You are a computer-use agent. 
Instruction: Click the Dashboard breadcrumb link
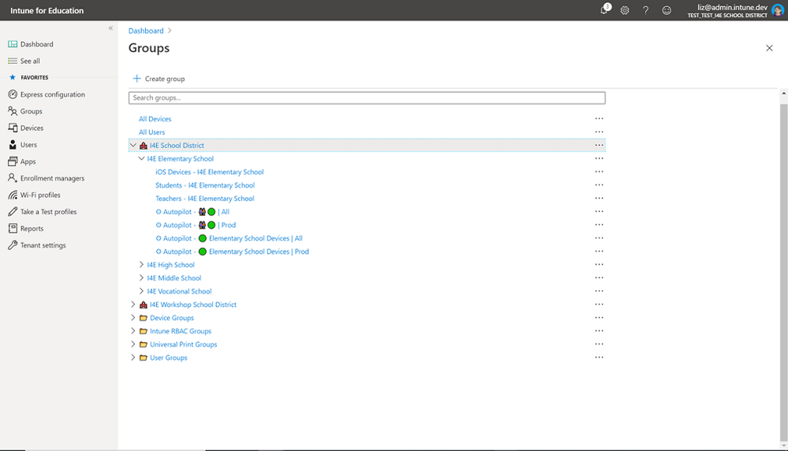(146, 31)
